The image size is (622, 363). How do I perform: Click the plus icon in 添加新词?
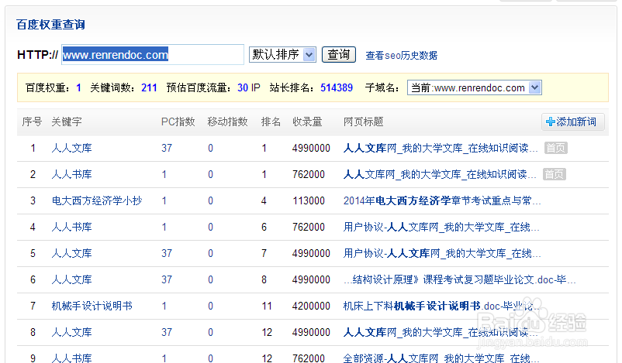point(550,122)
